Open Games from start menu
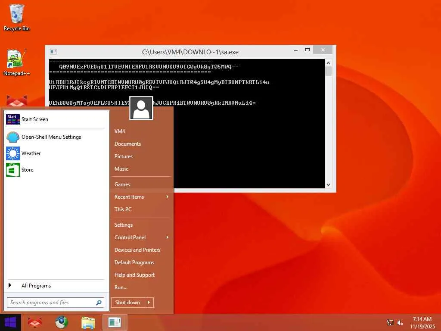Screen dimensions: 441x331 tap(141, 184)
